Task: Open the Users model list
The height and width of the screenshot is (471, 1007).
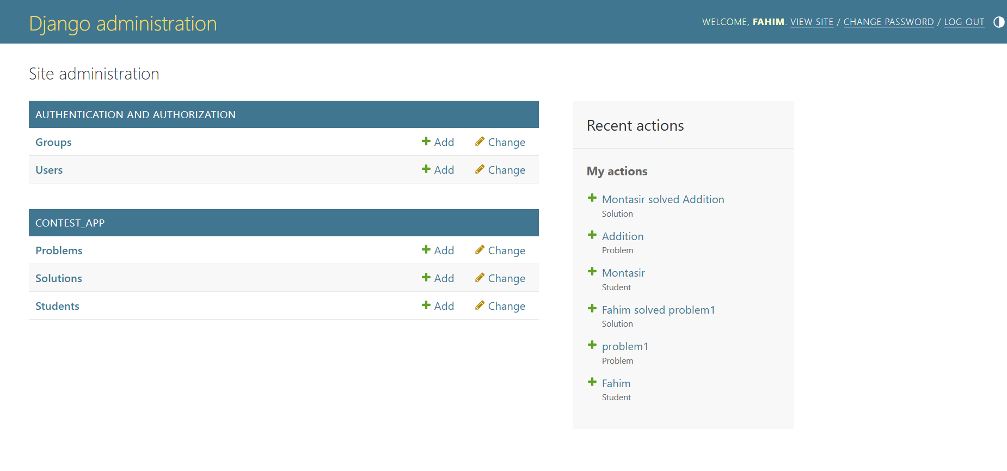Action: (x=49, y=170)
